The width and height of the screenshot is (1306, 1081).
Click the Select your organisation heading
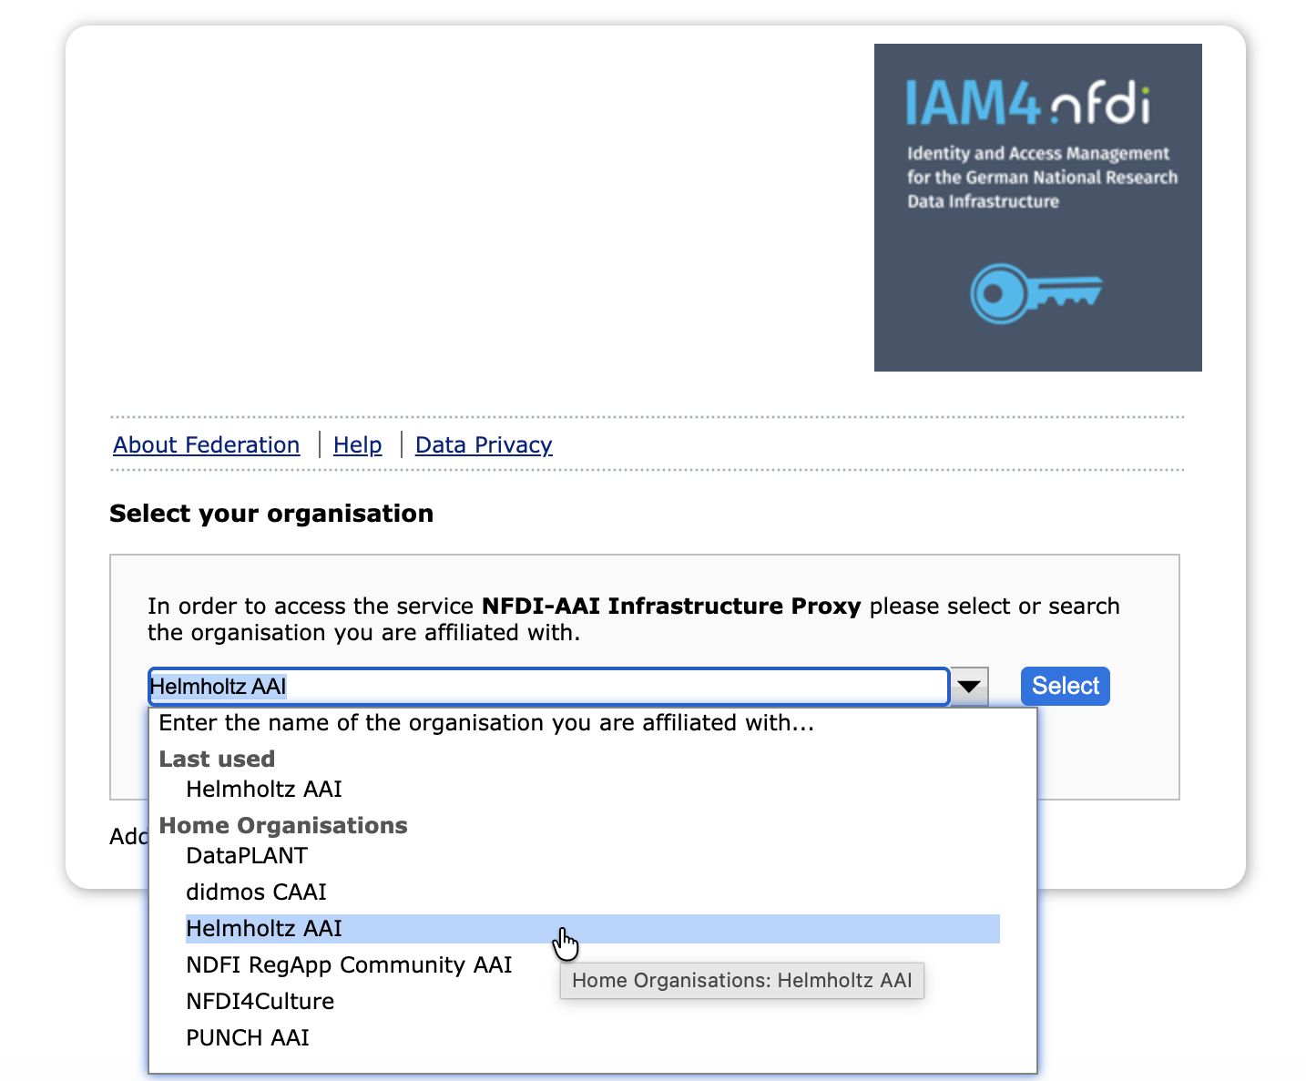point(271,514)
